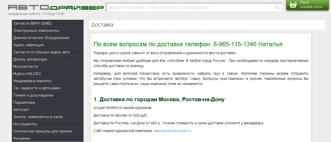This screenshot has width=331, height=142.
Task: Open the empty cart button
Action: (x=308, y=5)
